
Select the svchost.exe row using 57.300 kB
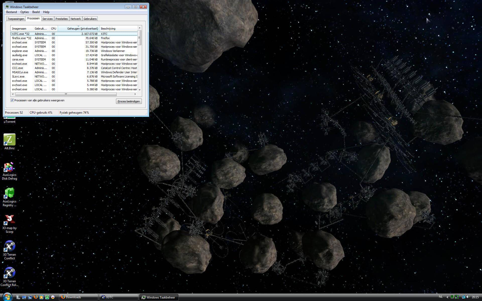click(74, 42)
